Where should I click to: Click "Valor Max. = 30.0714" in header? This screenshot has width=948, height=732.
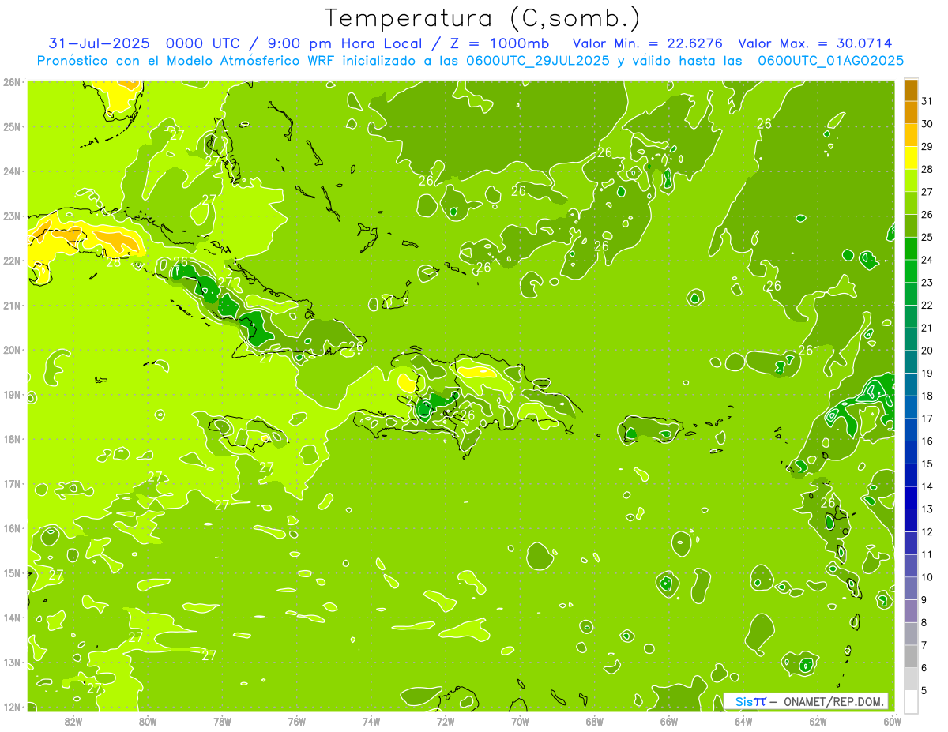click(x=814, y=43)
